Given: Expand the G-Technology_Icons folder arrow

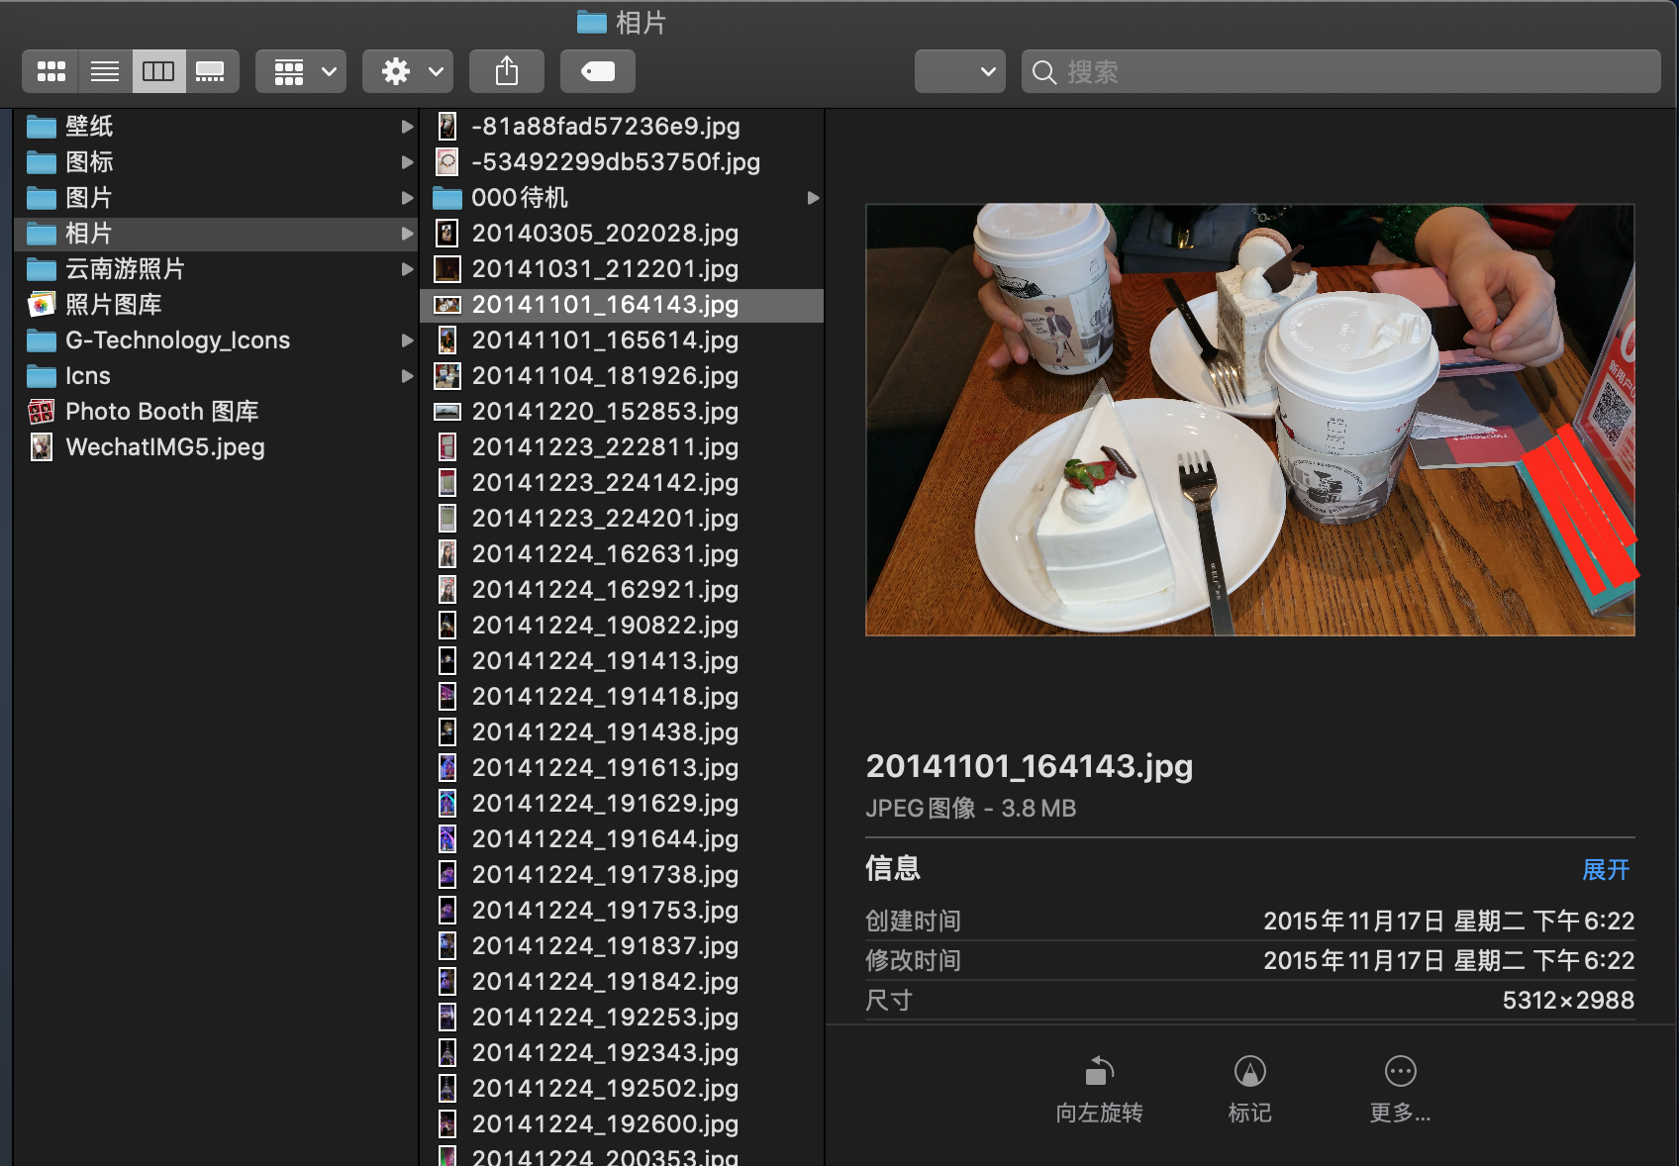Looking at the screenshot, I should click(x=407, y=340).
